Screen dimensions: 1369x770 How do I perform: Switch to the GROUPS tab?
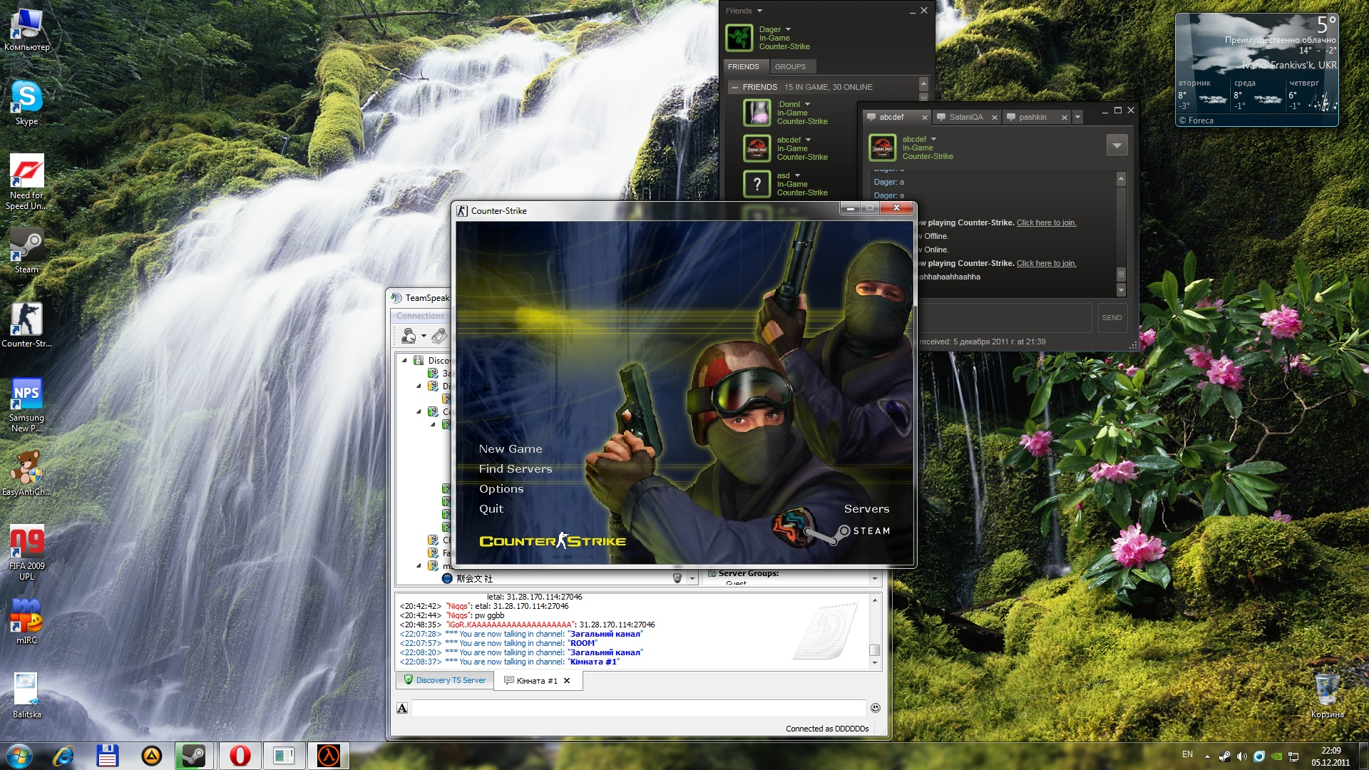pyautogui.click(x=790, y=67)
